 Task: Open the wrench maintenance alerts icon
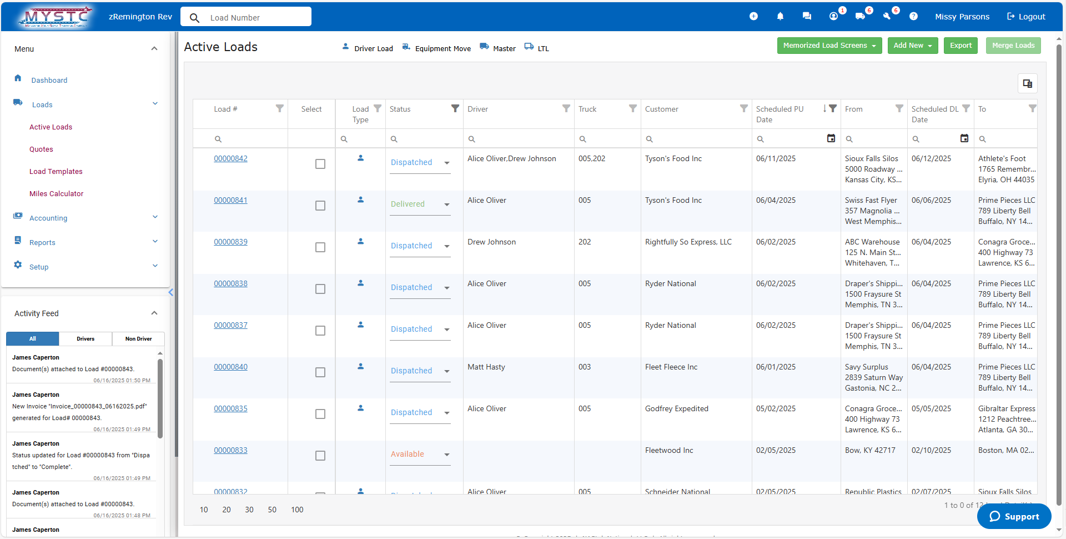click(887, 17)
